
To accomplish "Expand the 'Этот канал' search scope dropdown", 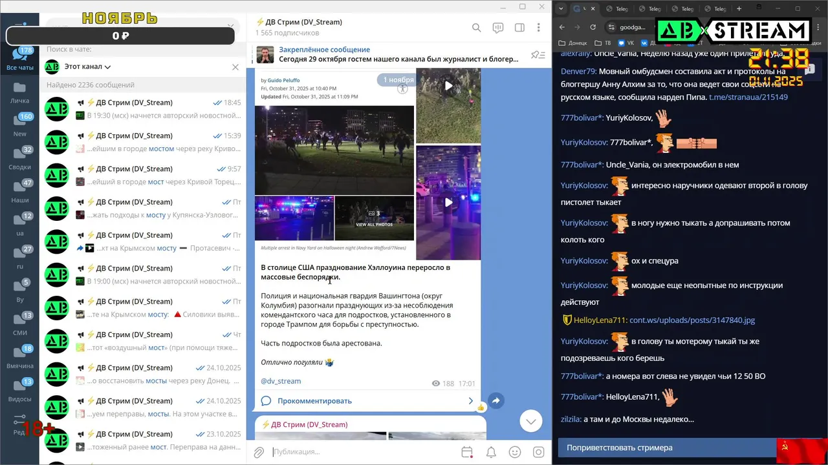I will coord(87,67).
